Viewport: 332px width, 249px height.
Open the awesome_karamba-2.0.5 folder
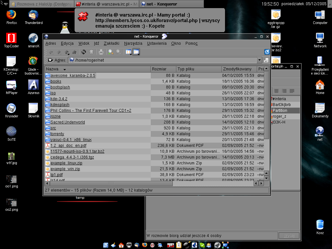tap(73, 75)
